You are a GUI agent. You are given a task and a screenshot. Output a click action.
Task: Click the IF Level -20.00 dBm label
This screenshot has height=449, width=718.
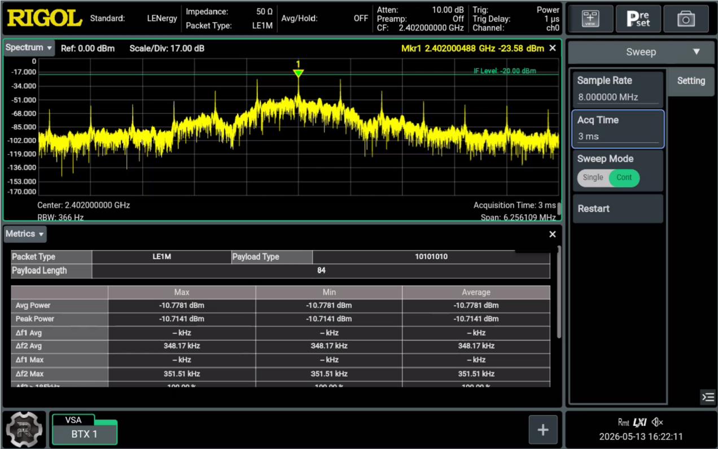click(505, 71)
